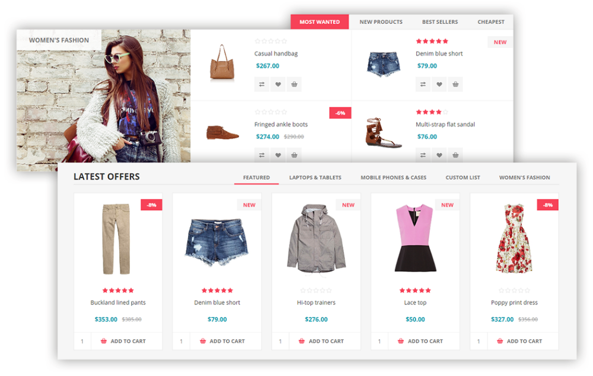
Task: Click compare icon under Multi-strap flat sandal
Action: click(x=423, y=155)
